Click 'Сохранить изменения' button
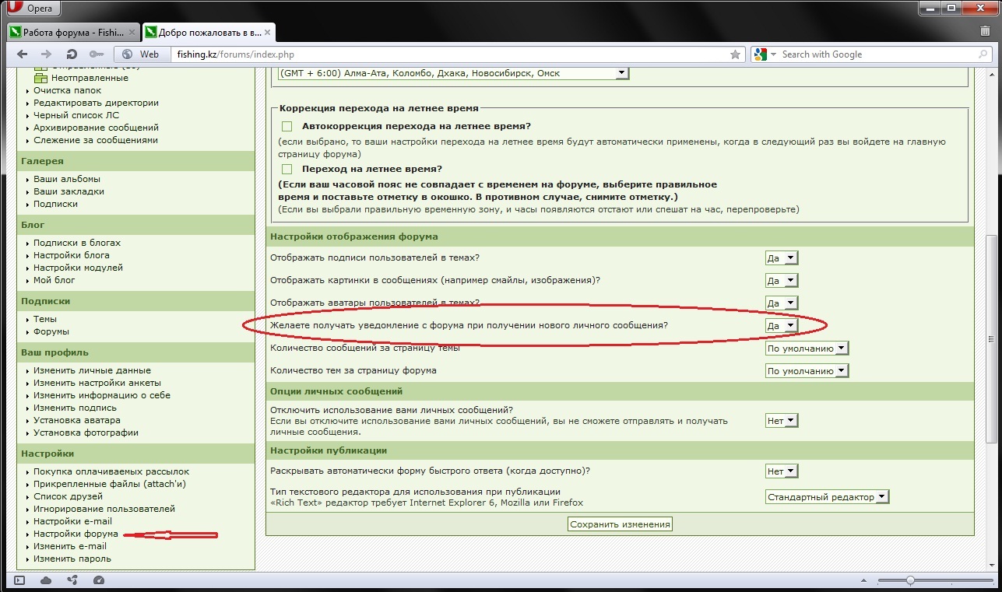Image resolution: width=1002 pixels, height=592 pixels. coord(620,524)
